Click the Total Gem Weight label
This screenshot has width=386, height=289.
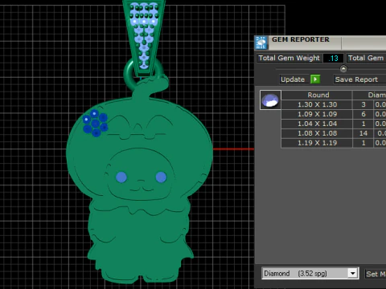pyautogui.click(x=289, y=58)
